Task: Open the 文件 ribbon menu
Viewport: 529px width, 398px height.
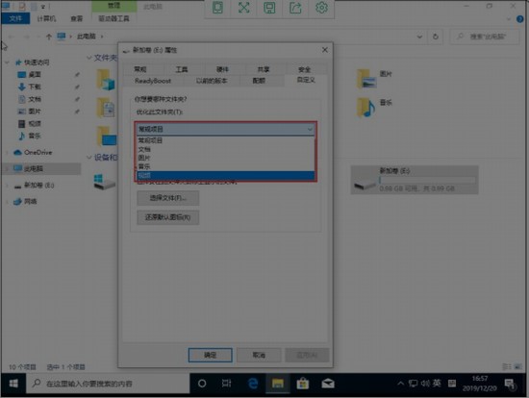Action: click(x=15, y=18)
